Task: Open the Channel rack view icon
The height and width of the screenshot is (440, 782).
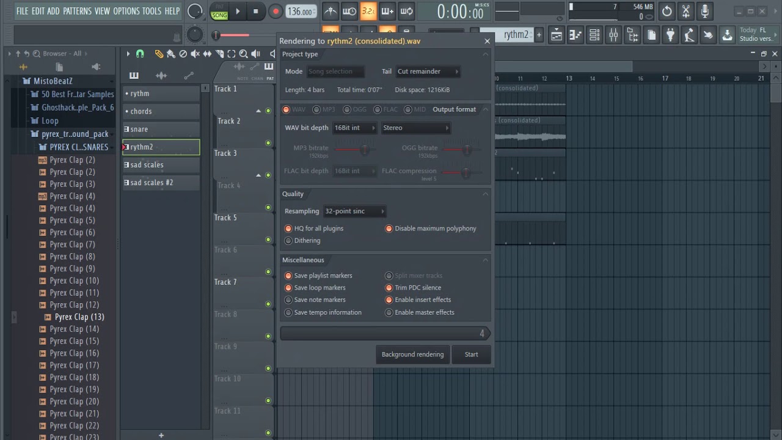Action: coord(594,35)
